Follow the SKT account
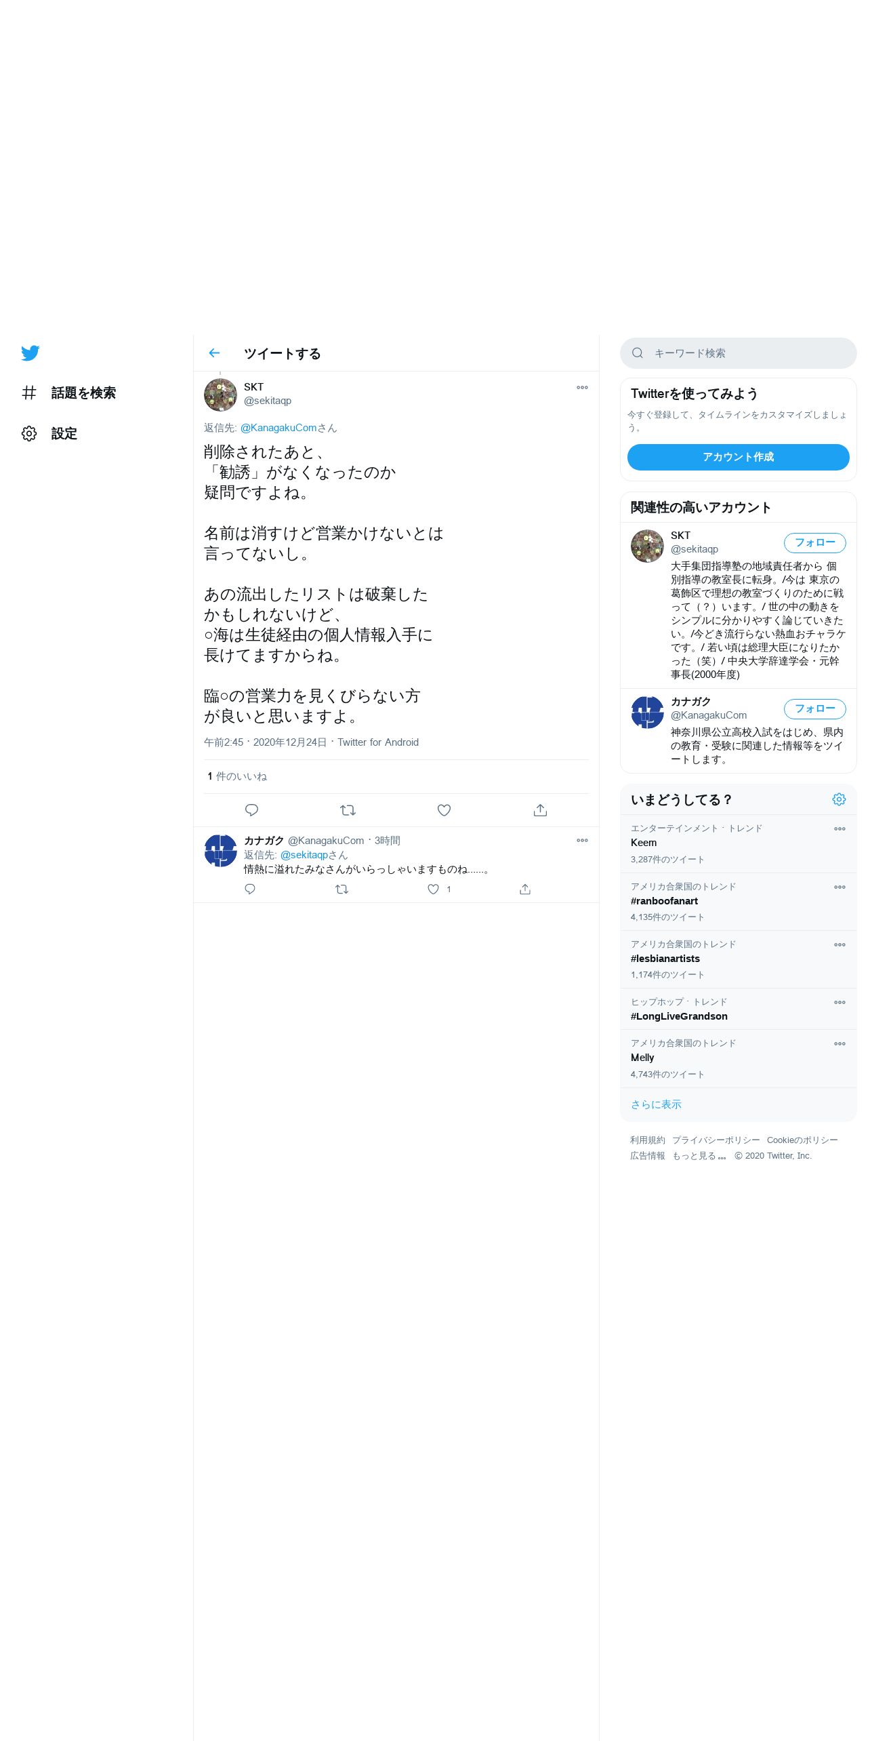870x1741 pixels. pos(814,543)
